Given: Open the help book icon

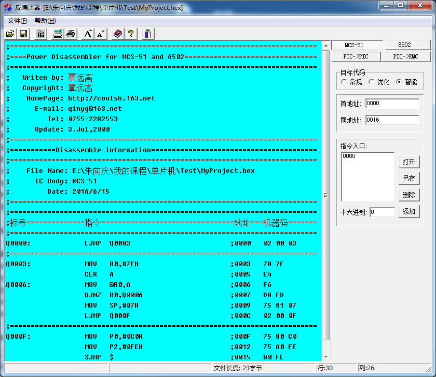Looking at the screenshot, I should 118,34.
